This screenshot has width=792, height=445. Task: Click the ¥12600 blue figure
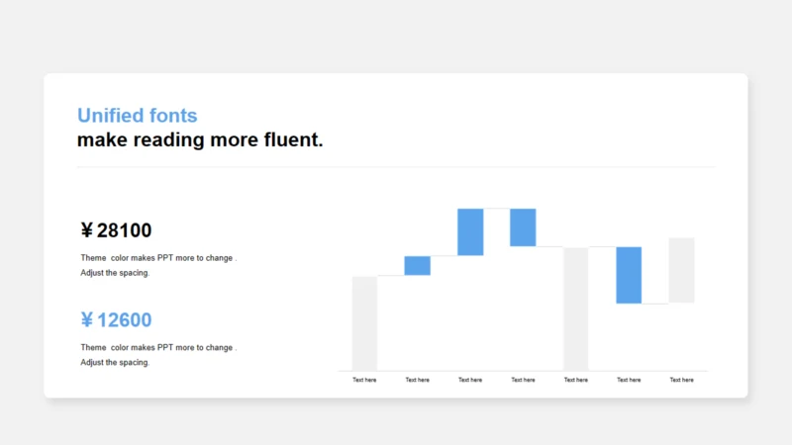116,319
